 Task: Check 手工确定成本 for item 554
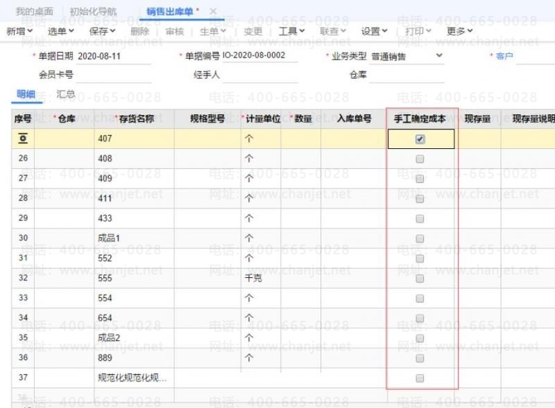coord(420,299)
